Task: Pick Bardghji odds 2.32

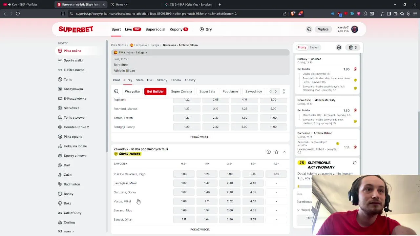Action: pyautogui.click(x=216, y=127)
